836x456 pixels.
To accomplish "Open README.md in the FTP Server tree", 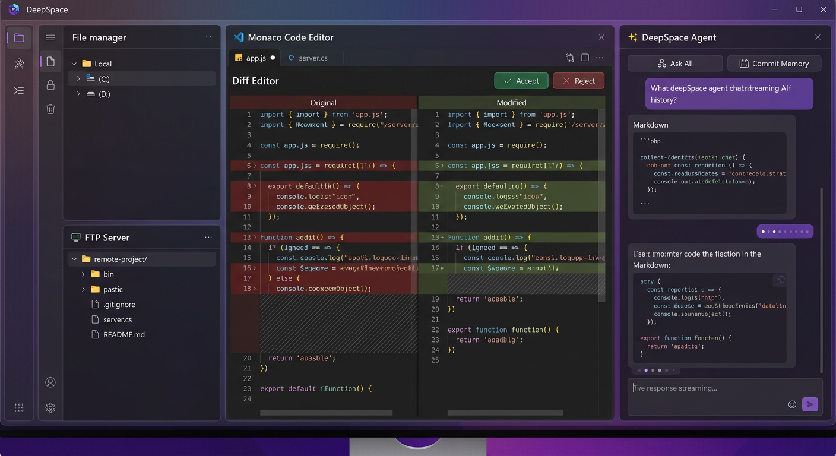I will point(124,334).
